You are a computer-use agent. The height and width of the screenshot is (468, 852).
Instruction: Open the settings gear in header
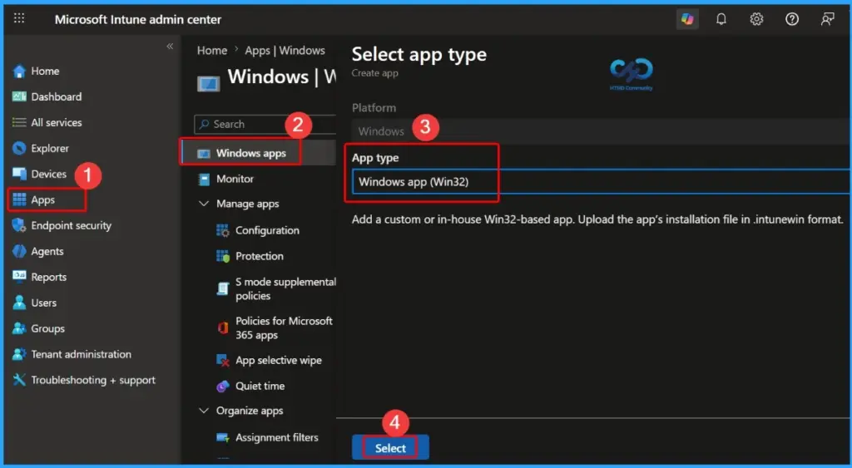(756, 20)
